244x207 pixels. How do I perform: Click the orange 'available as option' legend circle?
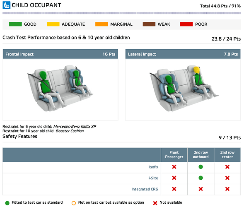(74, 203)
